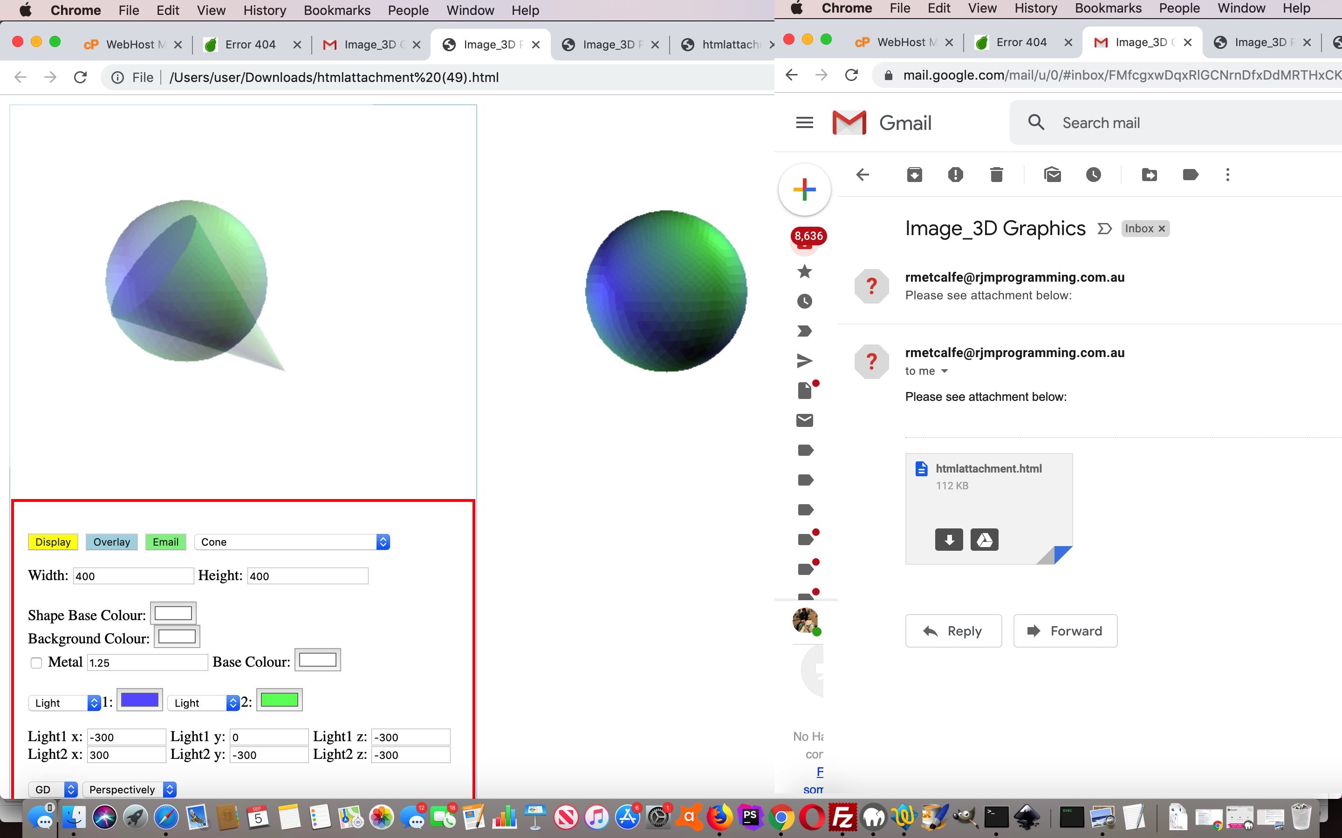This screenshot has height=838, width=1342.
Task: Save the attachment to Google Drive
Action: [984, 539]
